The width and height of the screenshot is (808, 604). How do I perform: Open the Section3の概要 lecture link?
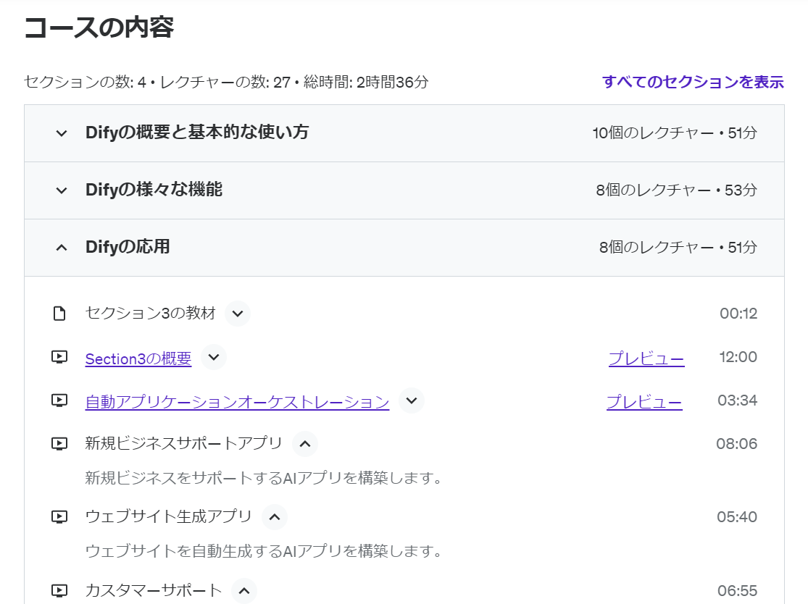(138, 357)
